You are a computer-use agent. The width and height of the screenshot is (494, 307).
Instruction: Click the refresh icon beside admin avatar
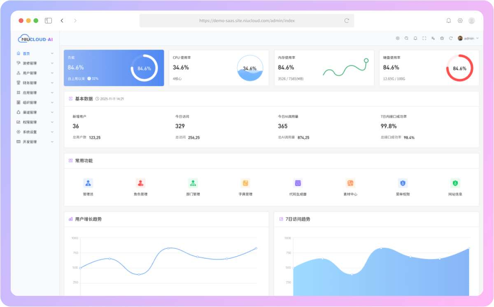[451, 38]
